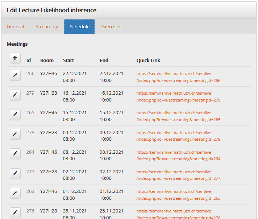Click the Room column header
The height and width of the screenshot is (219, 258).
(x=47, y=60)
